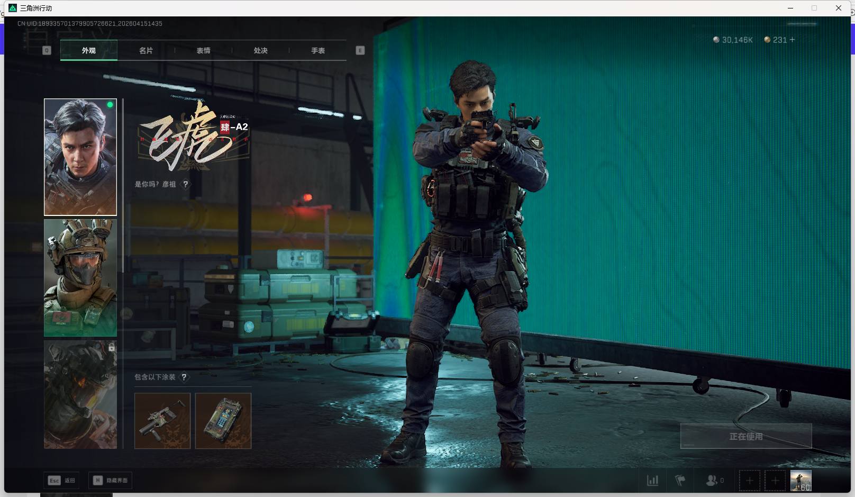Viewport: 855px width, 497px height.
Task: Open the player avatar level 60
Action: [801, 481]
